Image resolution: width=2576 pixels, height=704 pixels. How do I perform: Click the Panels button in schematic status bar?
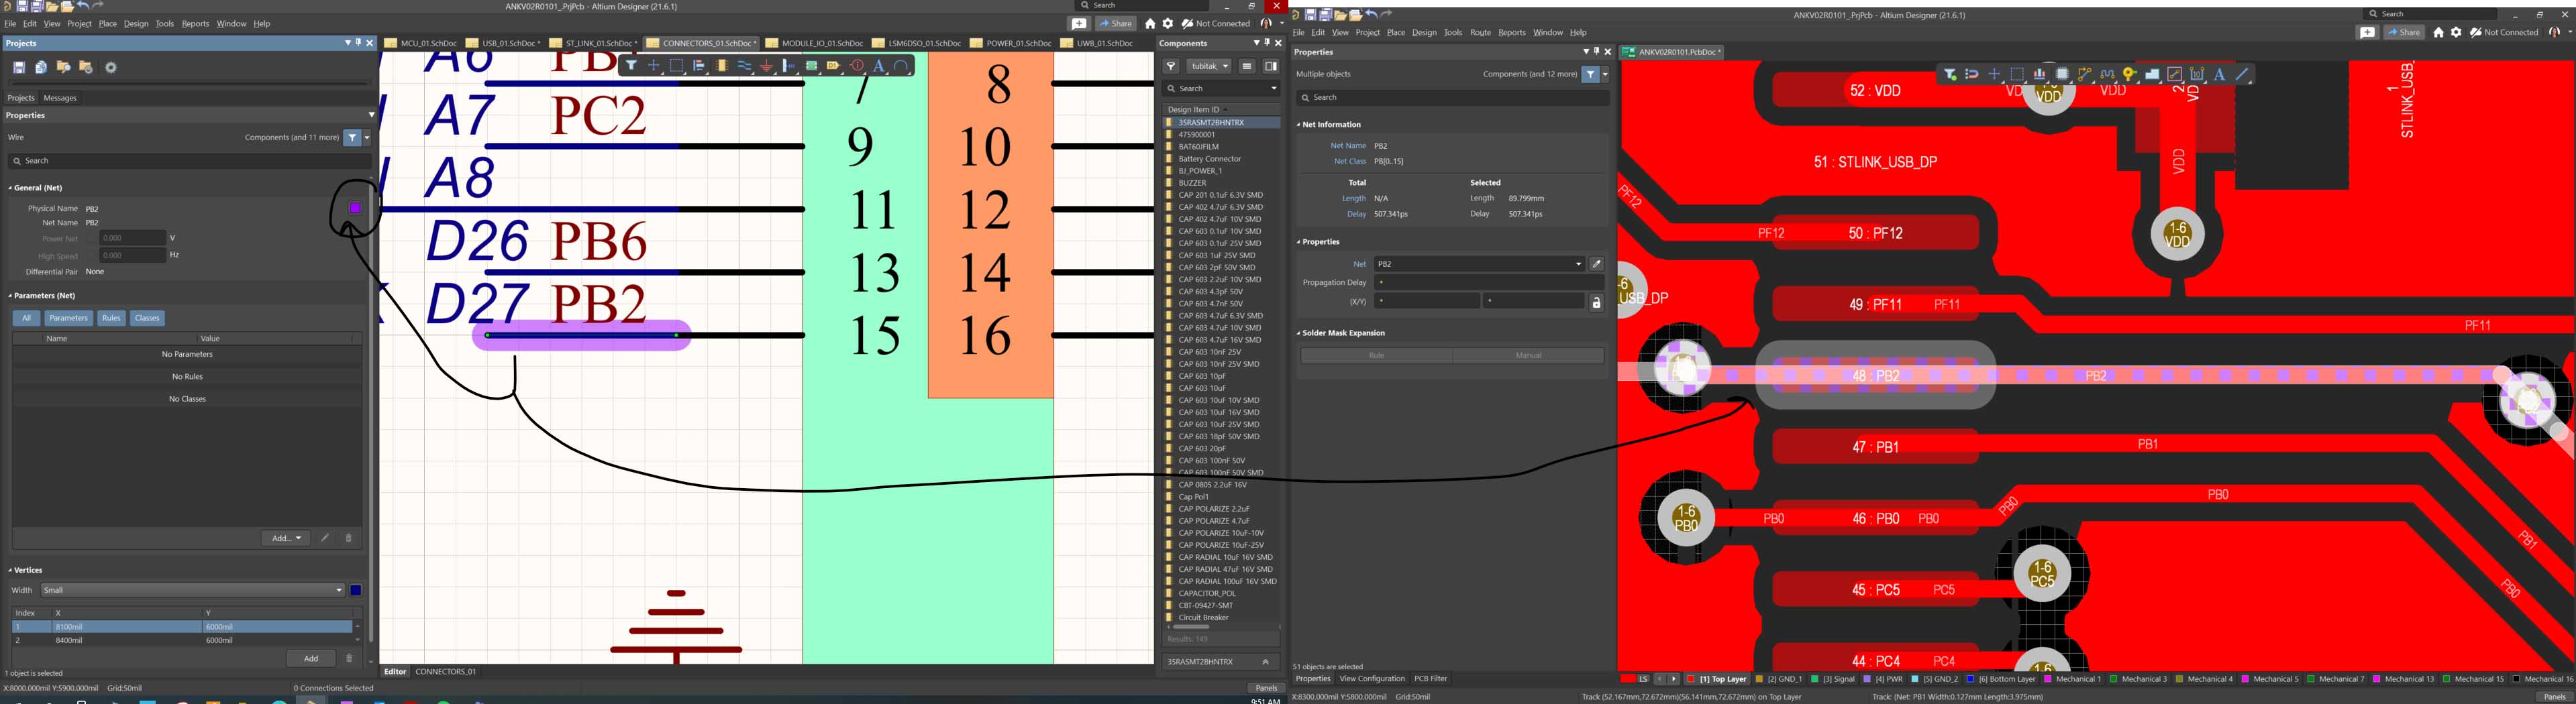click(1265, 688)
